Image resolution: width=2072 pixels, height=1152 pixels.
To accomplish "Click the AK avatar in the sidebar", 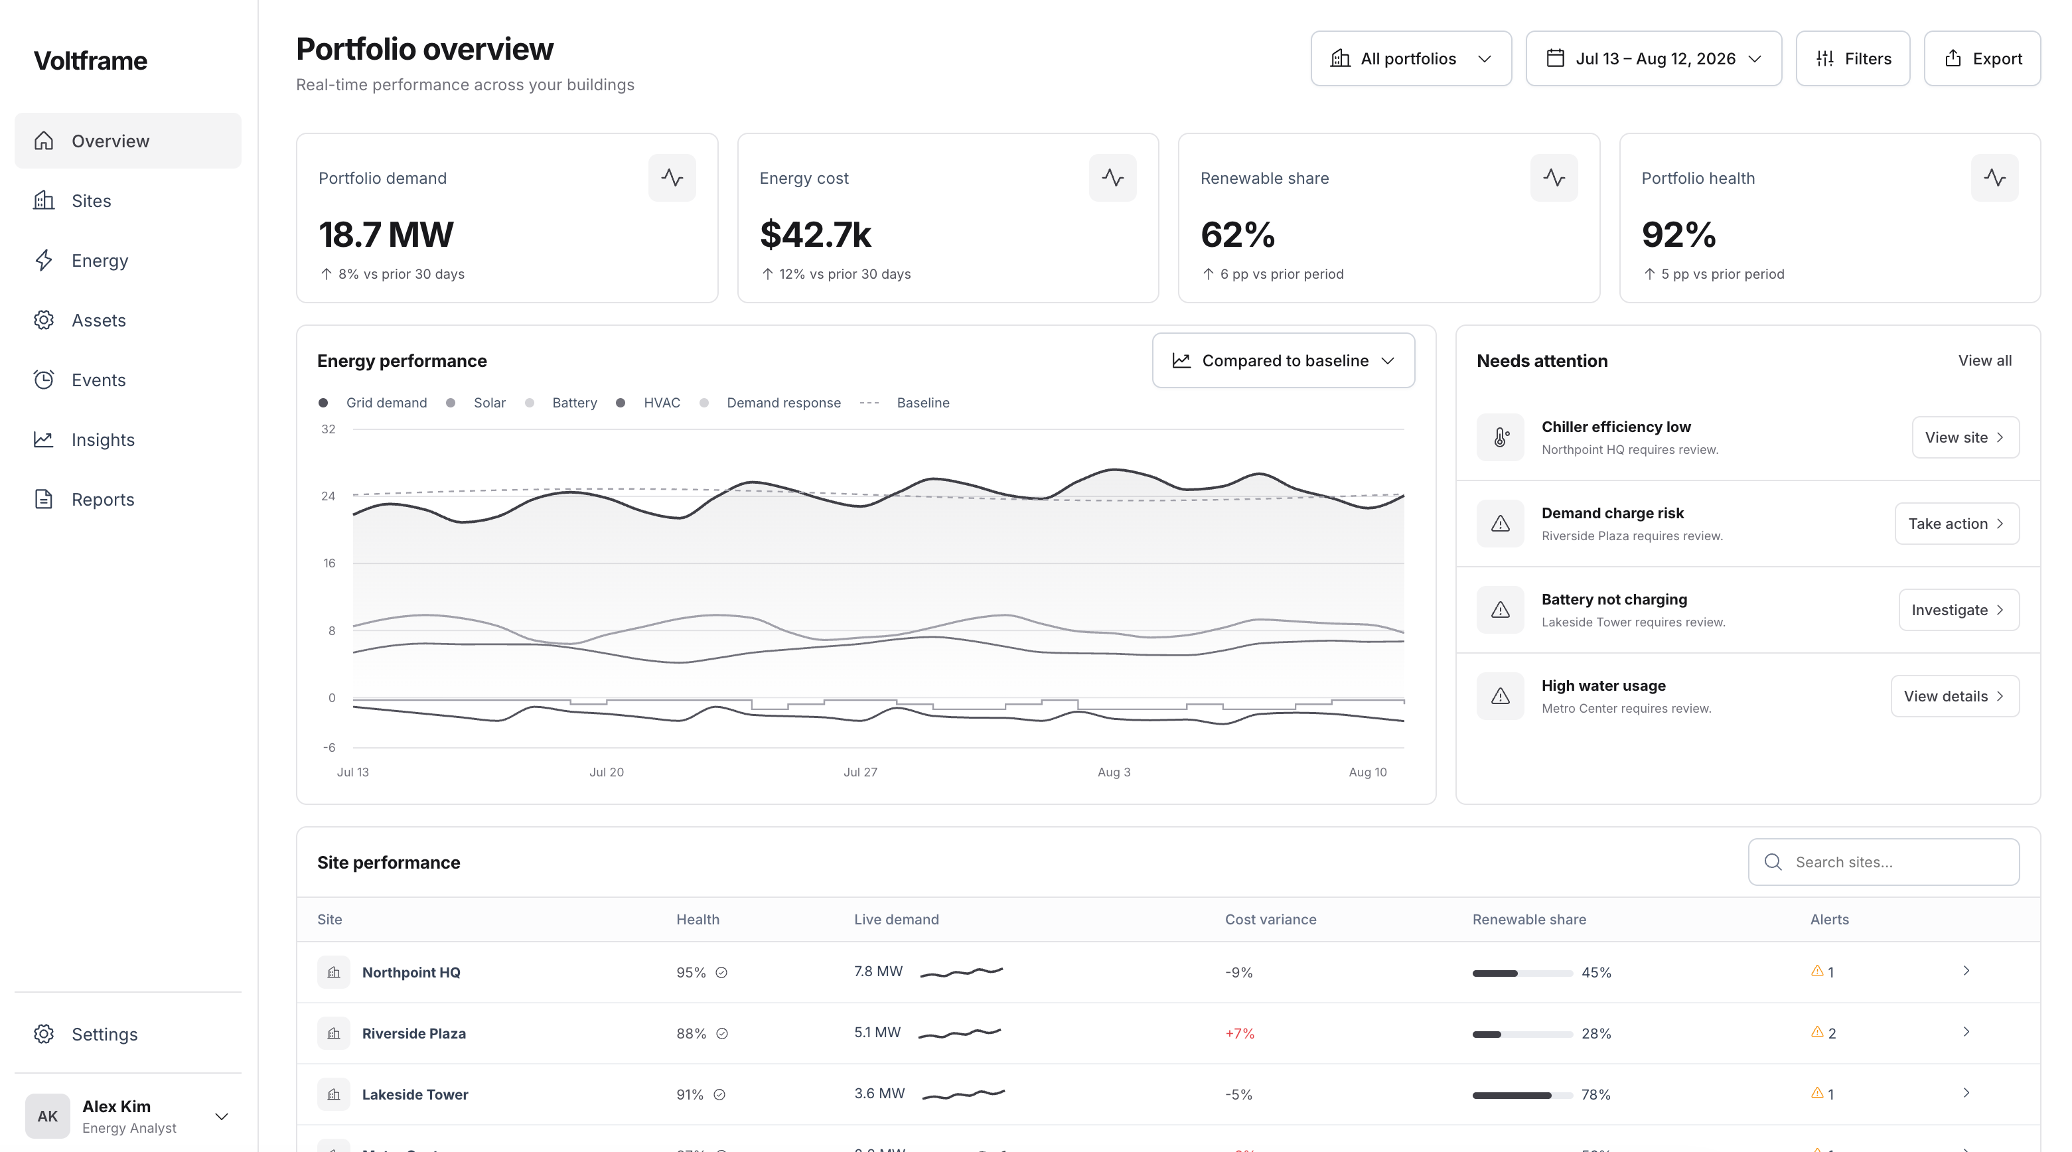I will click(x=48, y=1117).
